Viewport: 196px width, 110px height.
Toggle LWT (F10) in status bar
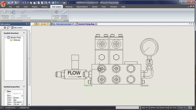(x=173, y=108)
